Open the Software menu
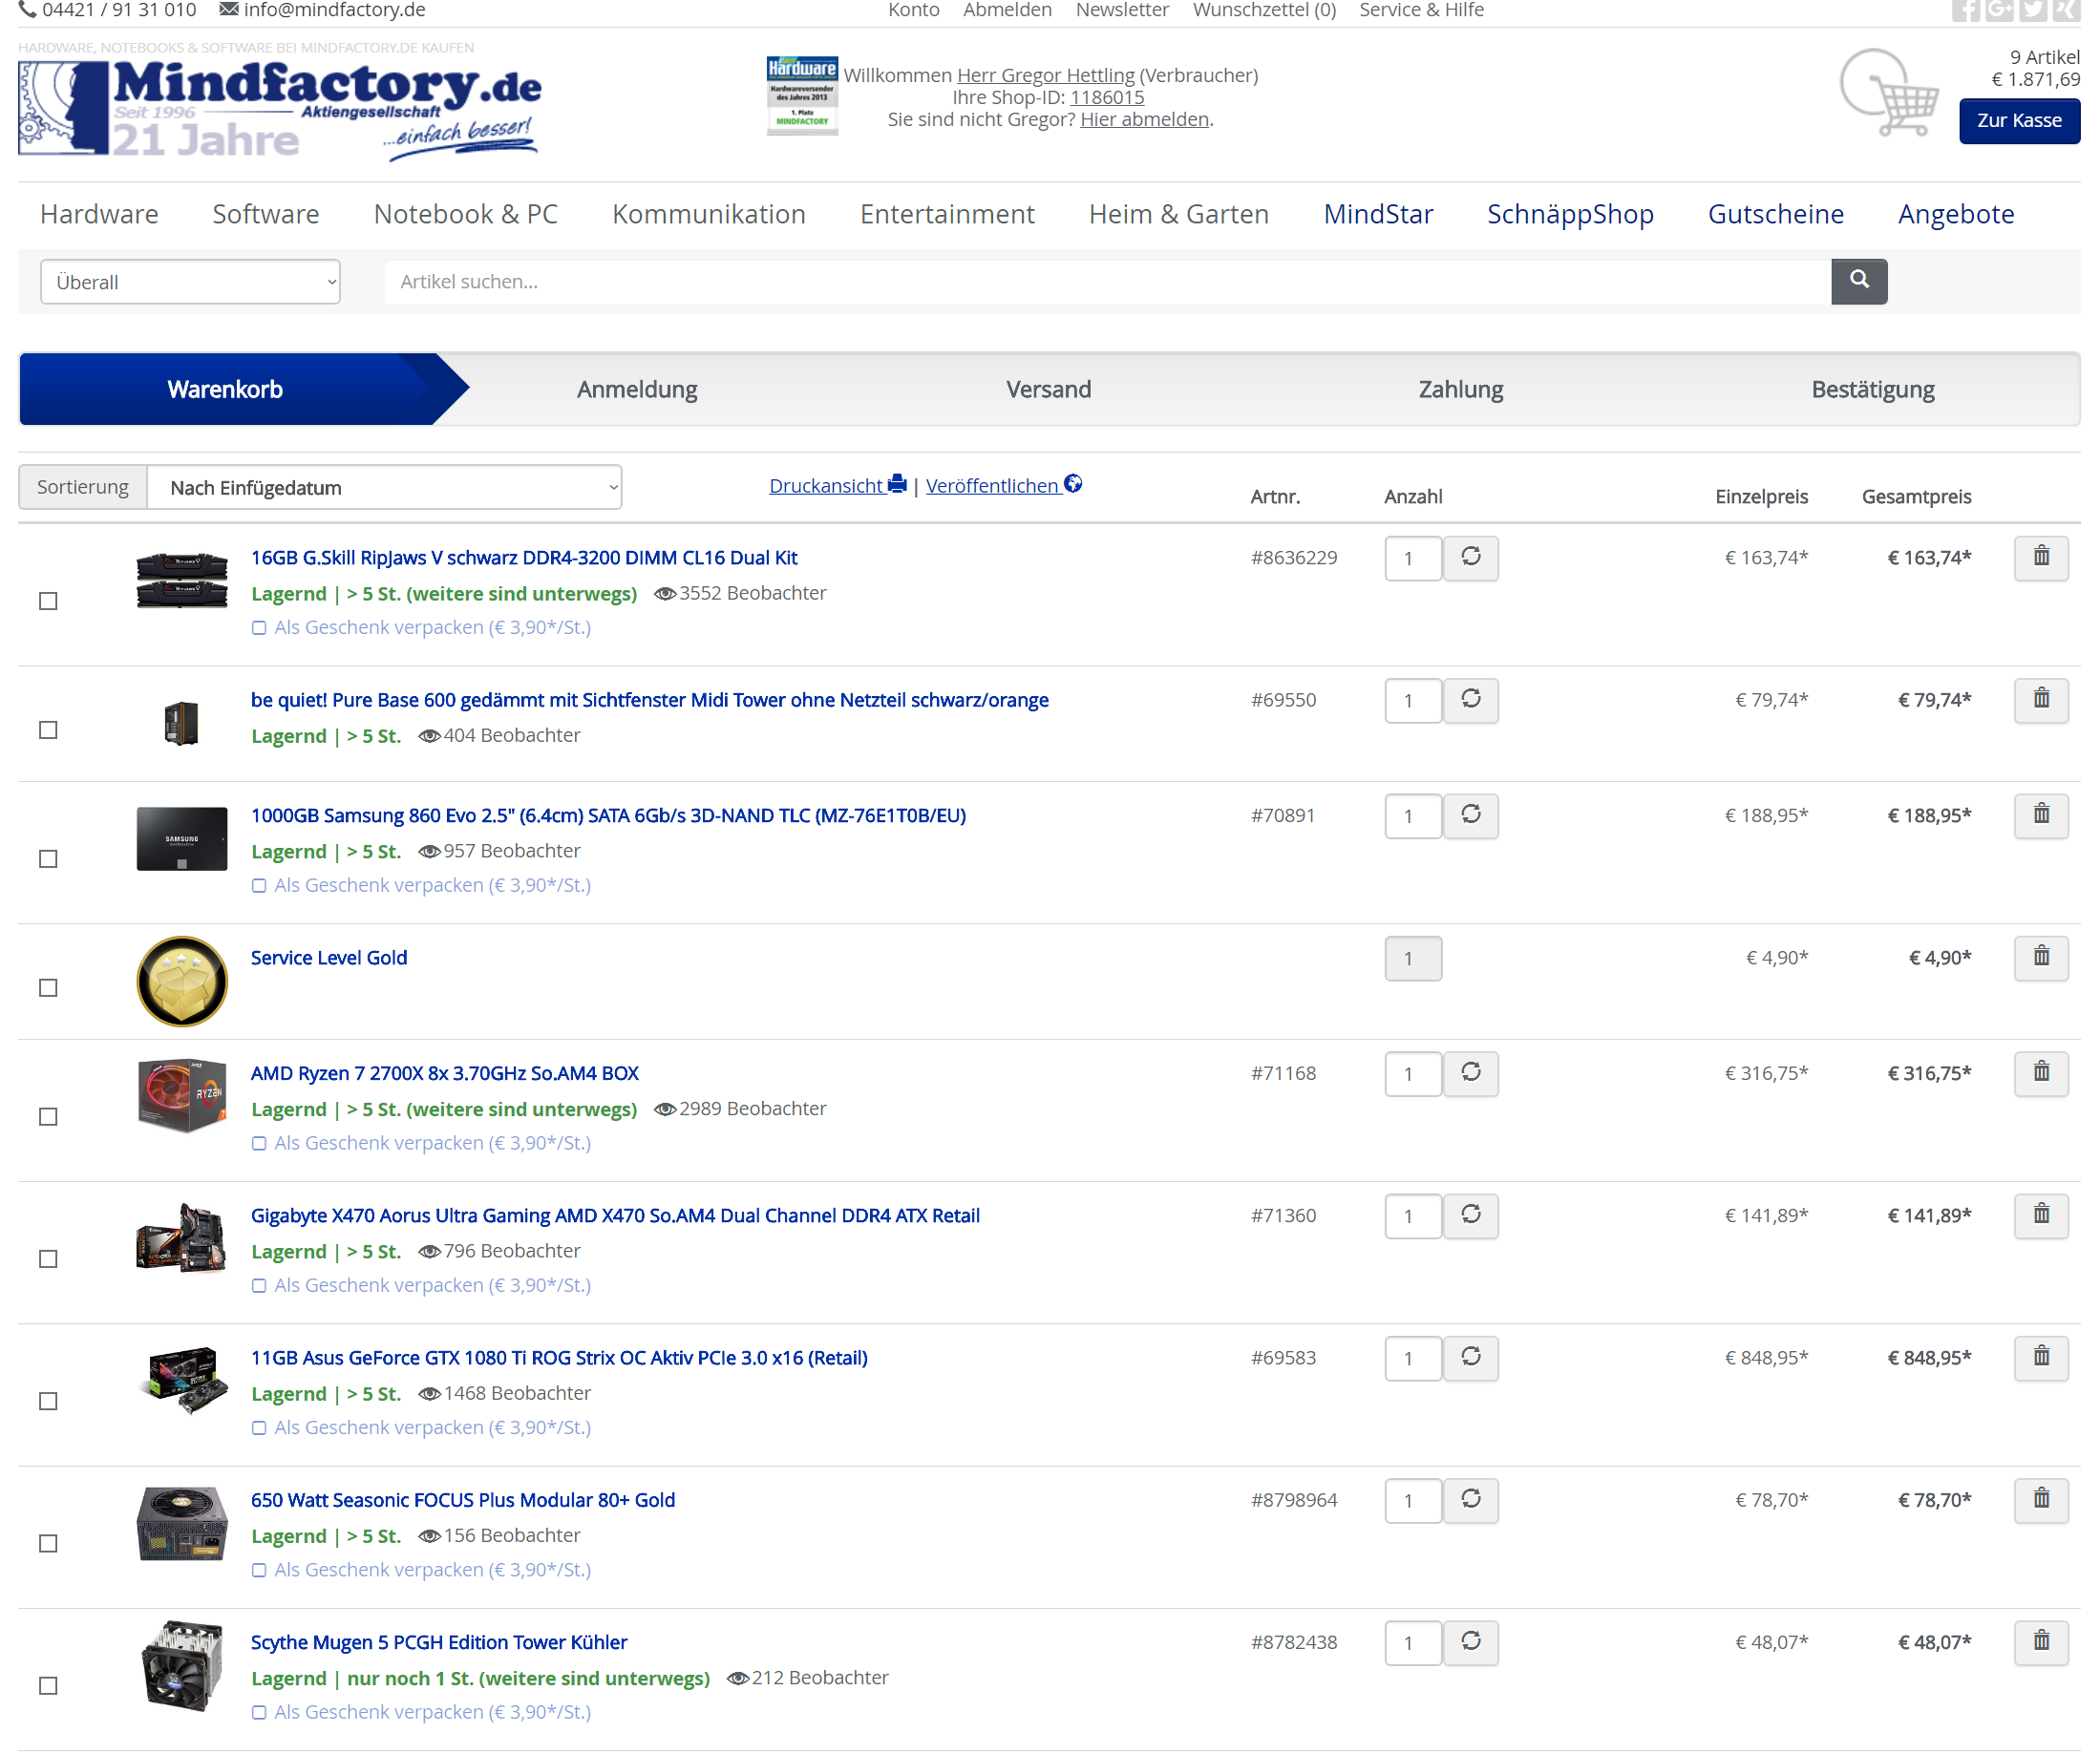The width and height of the screenshot is (2100, 1754). point(266,214)
